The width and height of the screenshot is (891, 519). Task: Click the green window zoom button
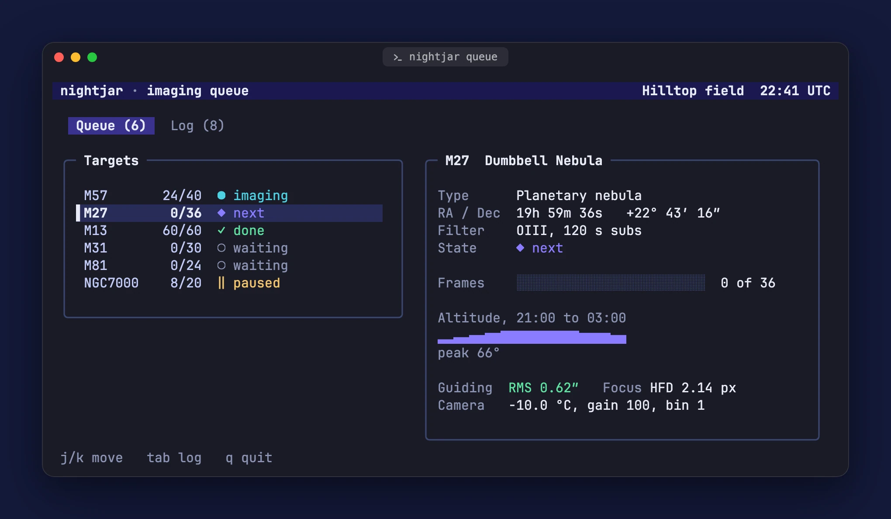[92, 57]
